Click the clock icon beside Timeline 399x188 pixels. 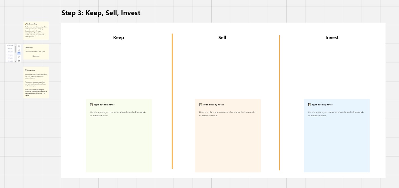(26, 48)
